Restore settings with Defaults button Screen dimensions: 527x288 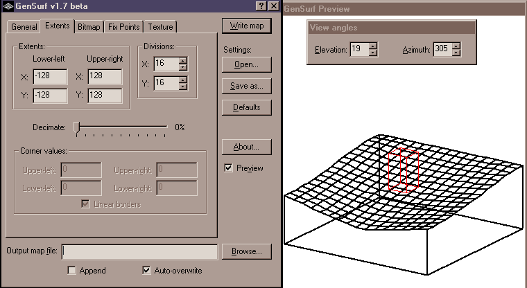click(247, 107)
